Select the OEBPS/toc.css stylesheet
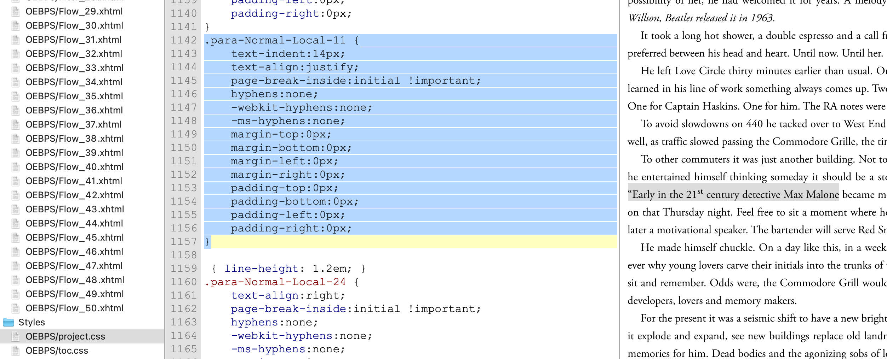 point(57,351)
